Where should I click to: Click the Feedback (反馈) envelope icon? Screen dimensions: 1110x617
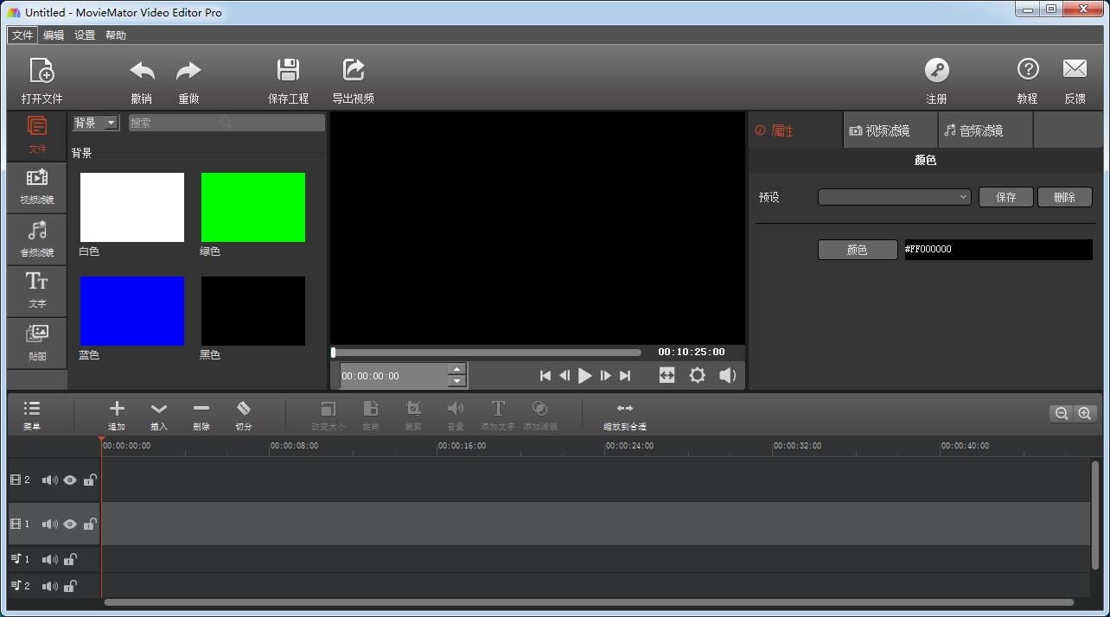[1075, 69]
